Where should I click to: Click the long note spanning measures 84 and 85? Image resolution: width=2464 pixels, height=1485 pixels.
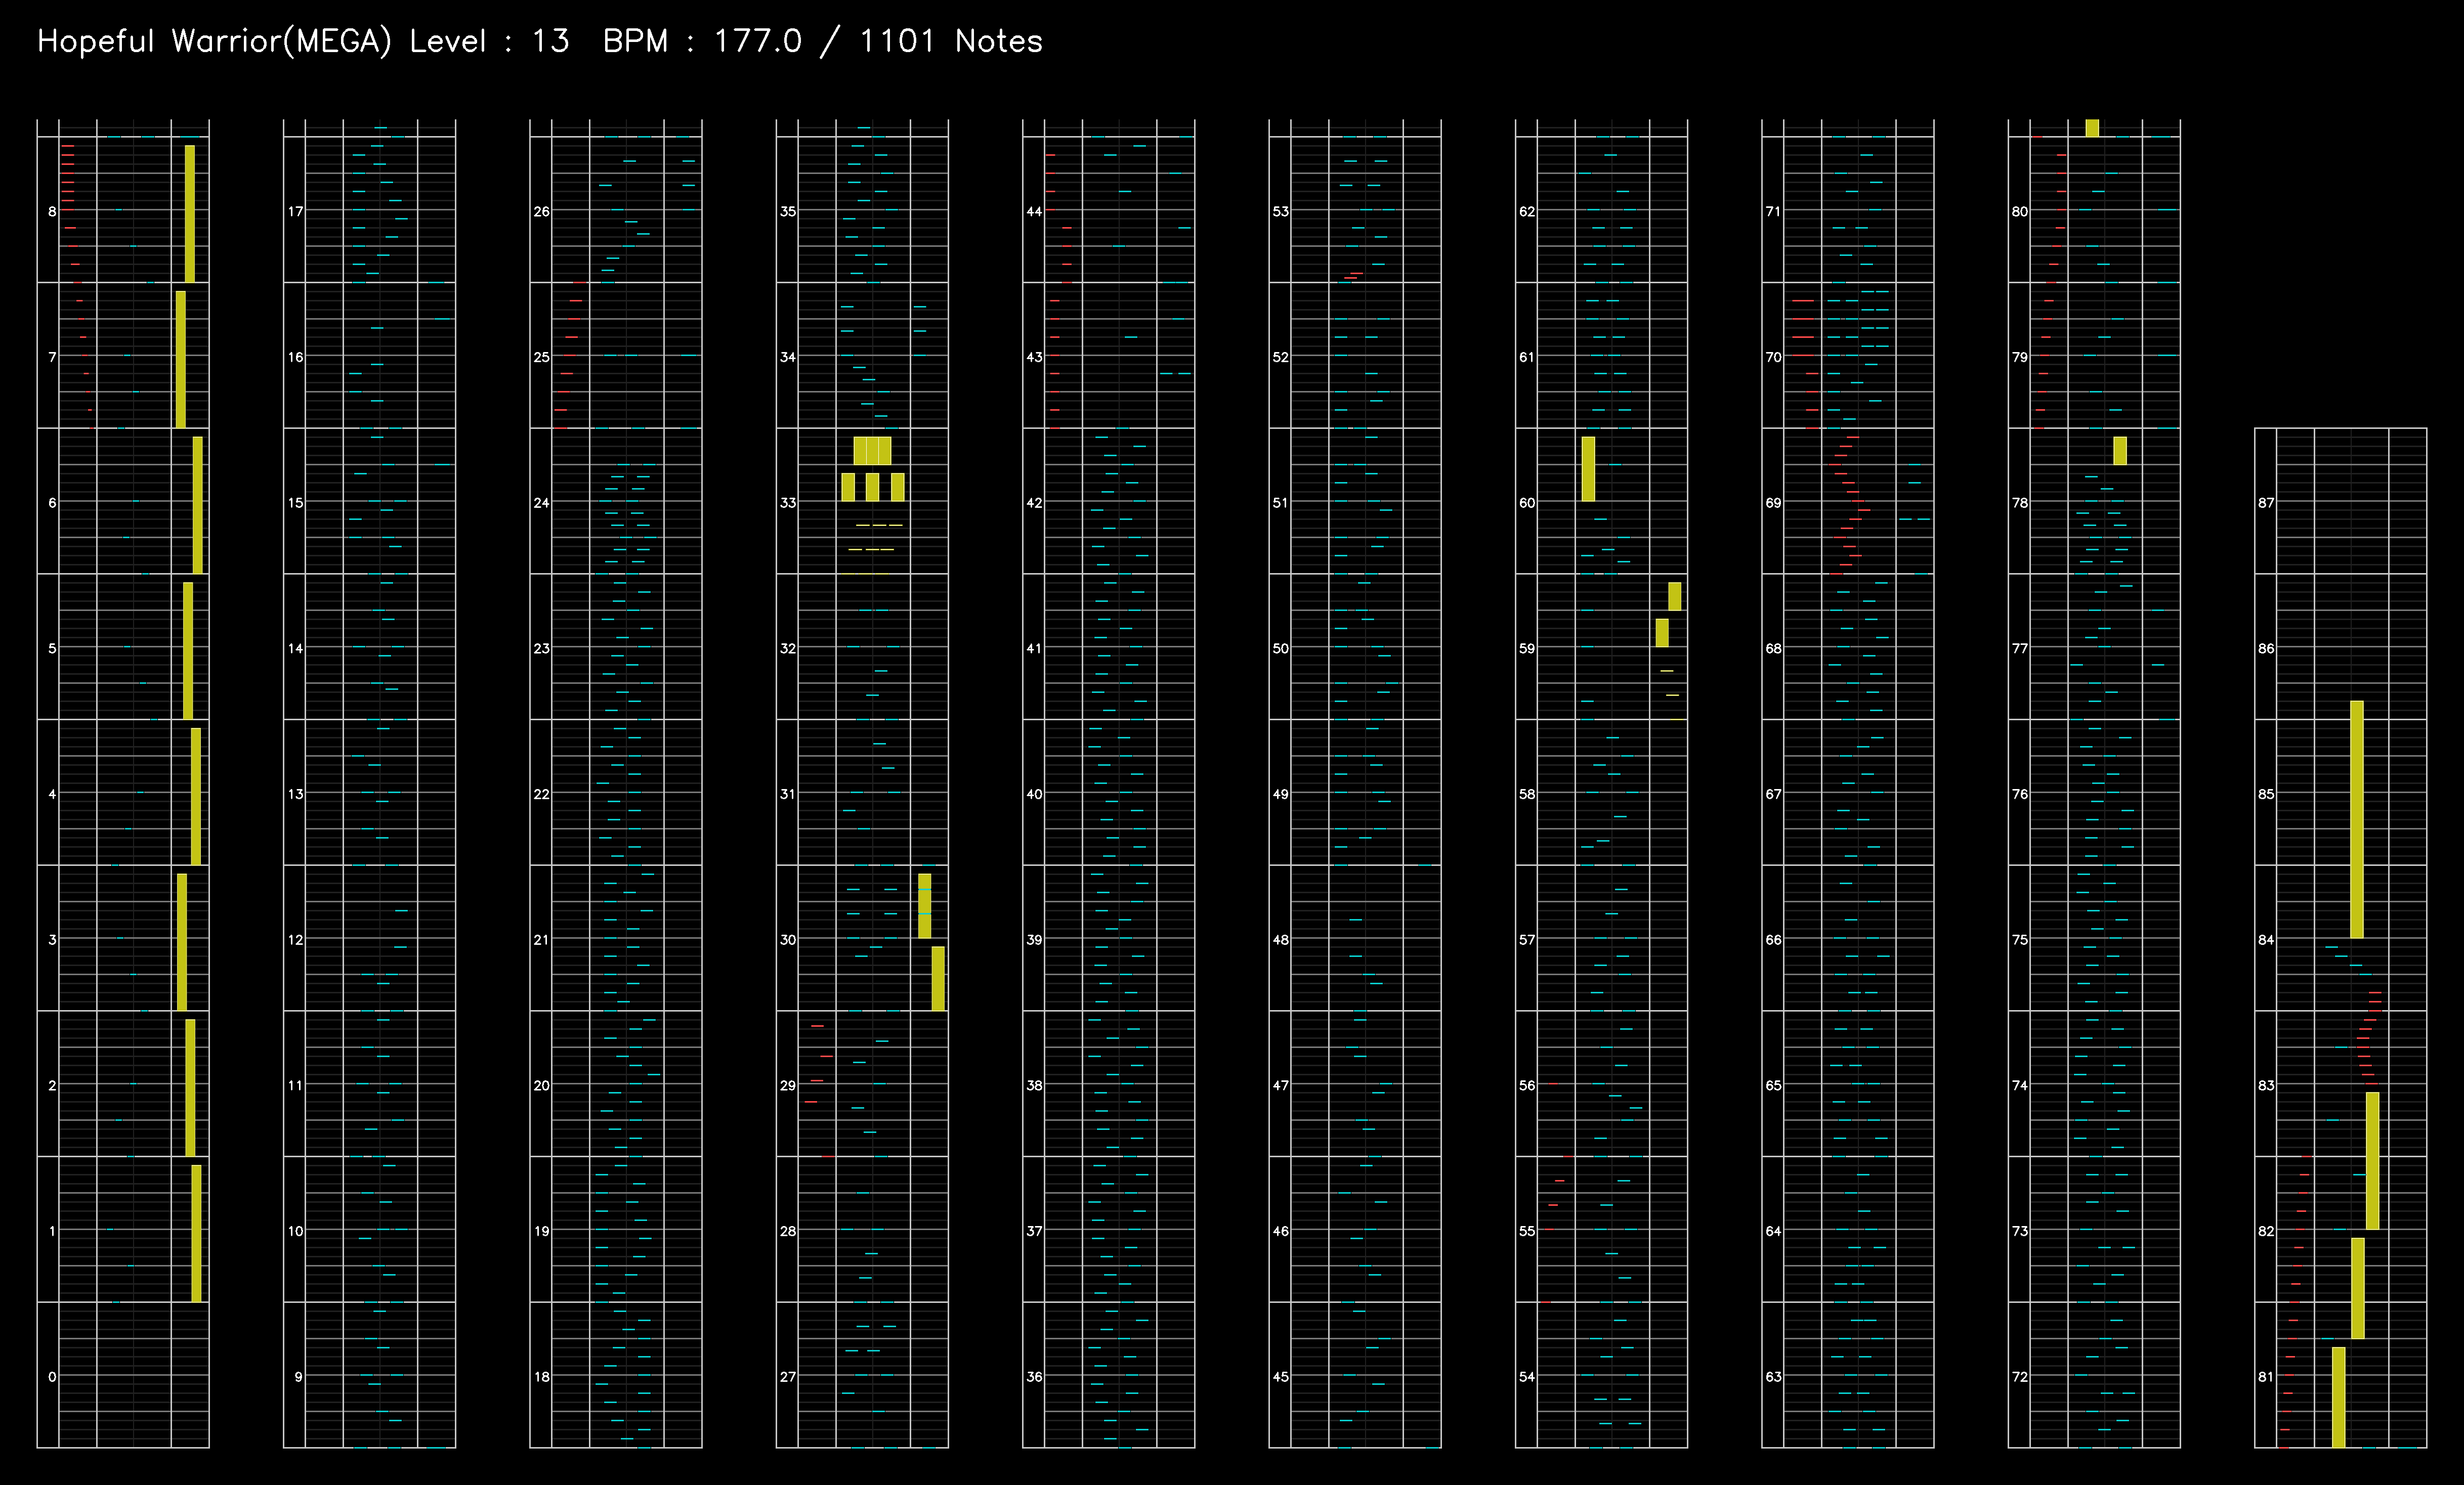click(2357, 819)
